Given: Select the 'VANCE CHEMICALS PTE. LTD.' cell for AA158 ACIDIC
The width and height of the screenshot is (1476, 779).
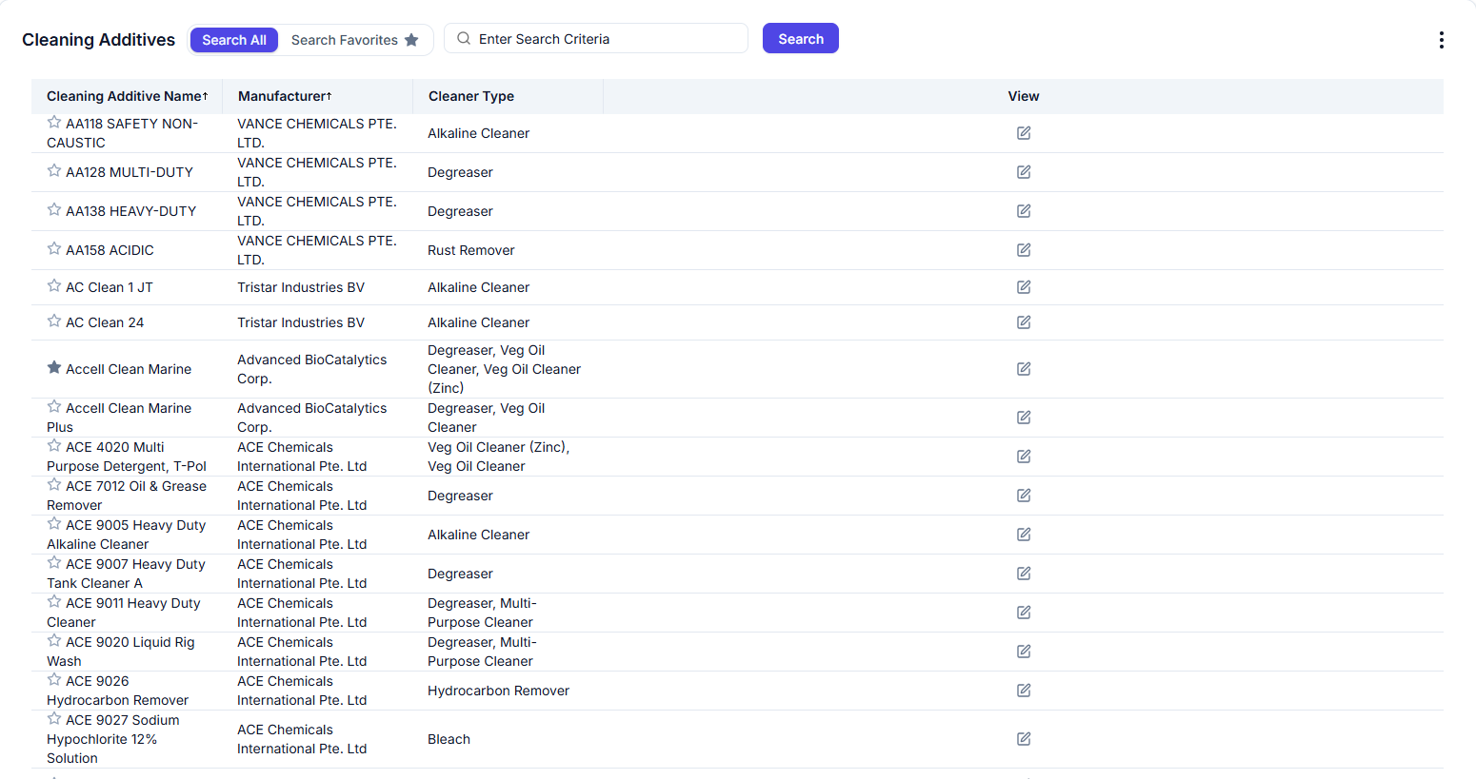Looking at the screenshot, I should [317, 250].
